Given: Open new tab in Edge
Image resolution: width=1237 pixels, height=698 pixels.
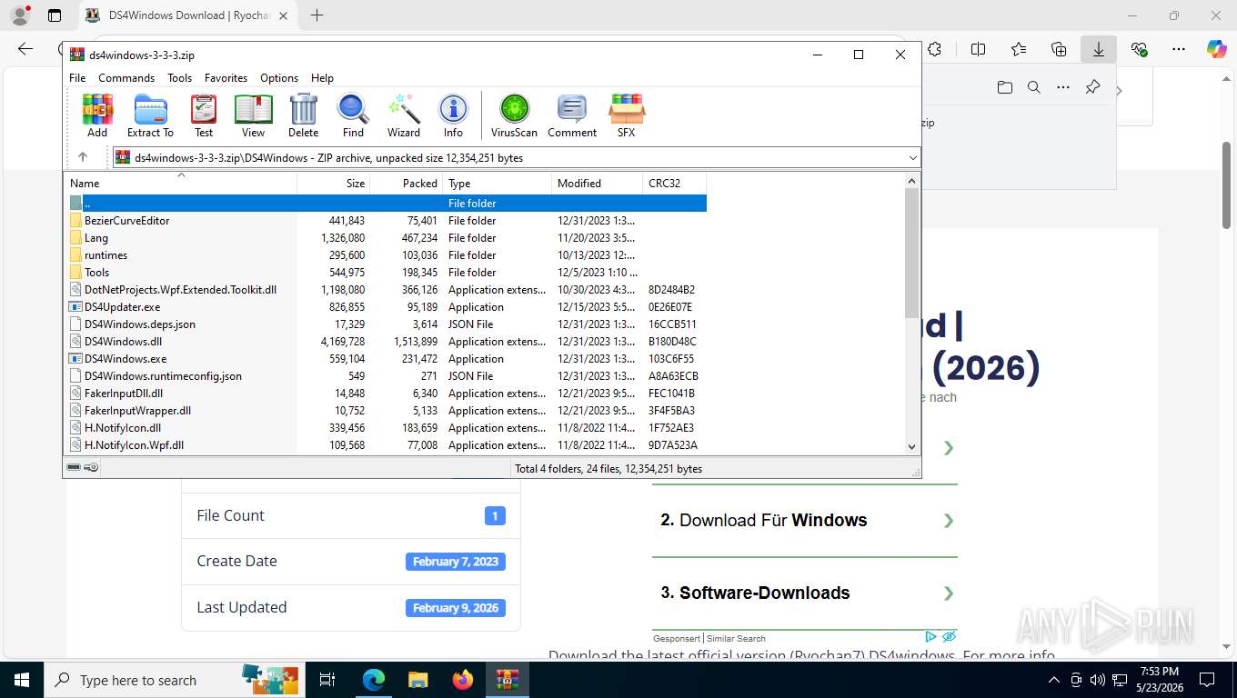Looking at the screenshot, I should point(317,15).
